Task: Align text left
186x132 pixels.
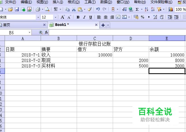Action: click(x=99, y=17)
